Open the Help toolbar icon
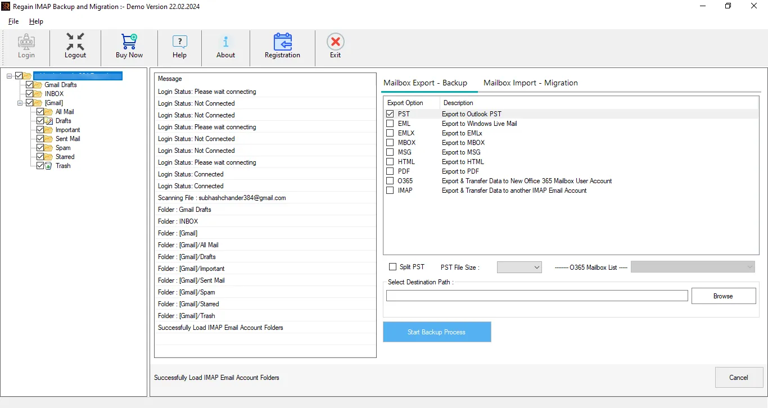This screenshot has width=768, height=408. click(x=180, y=42)
